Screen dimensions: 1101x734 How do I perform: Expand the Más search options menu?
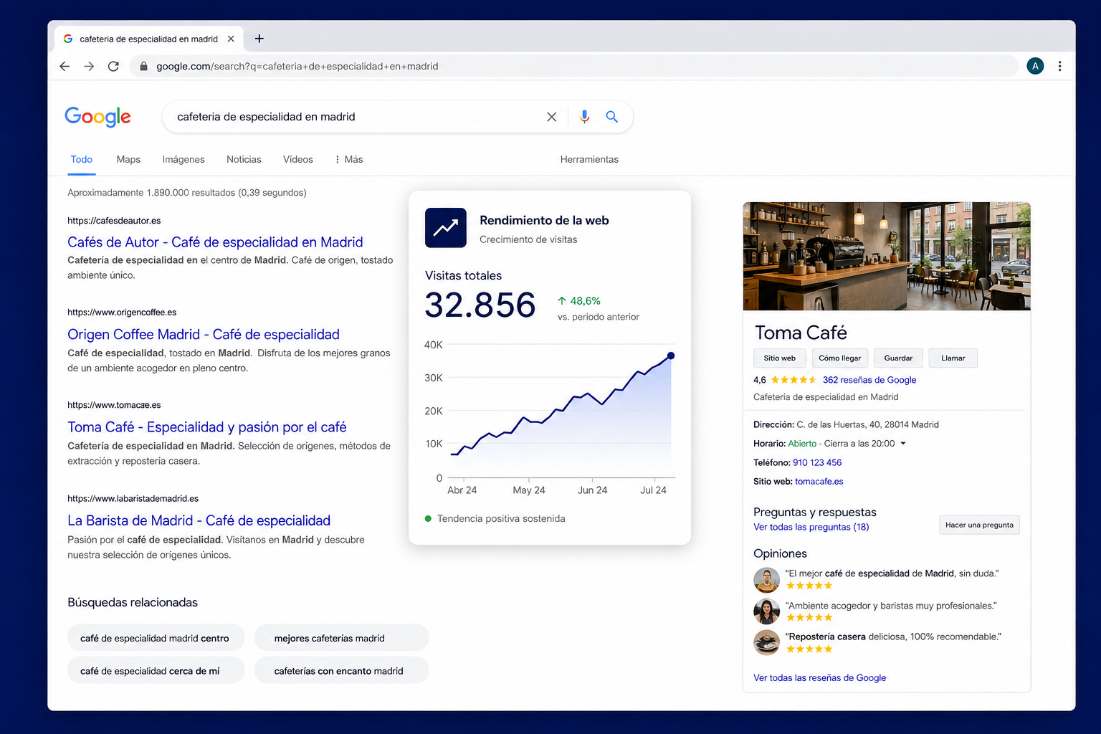(349, 159)
